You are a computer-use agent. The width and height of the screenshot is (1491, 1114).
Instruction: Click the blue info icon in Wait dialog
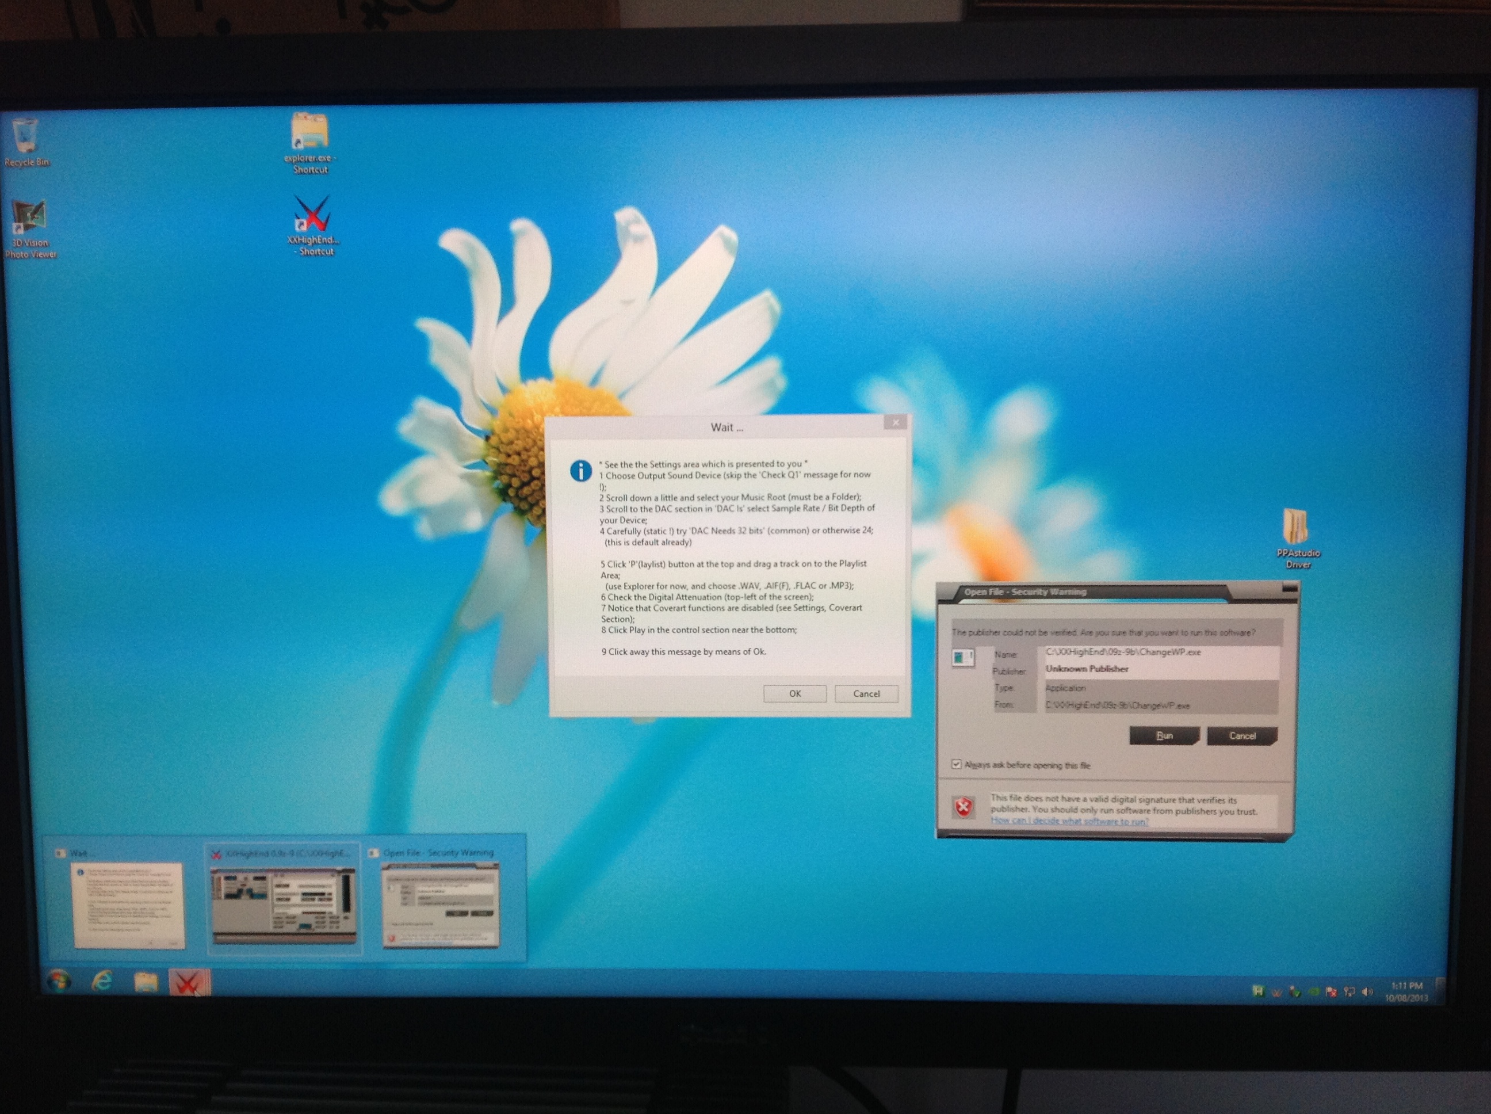point(580,471)
